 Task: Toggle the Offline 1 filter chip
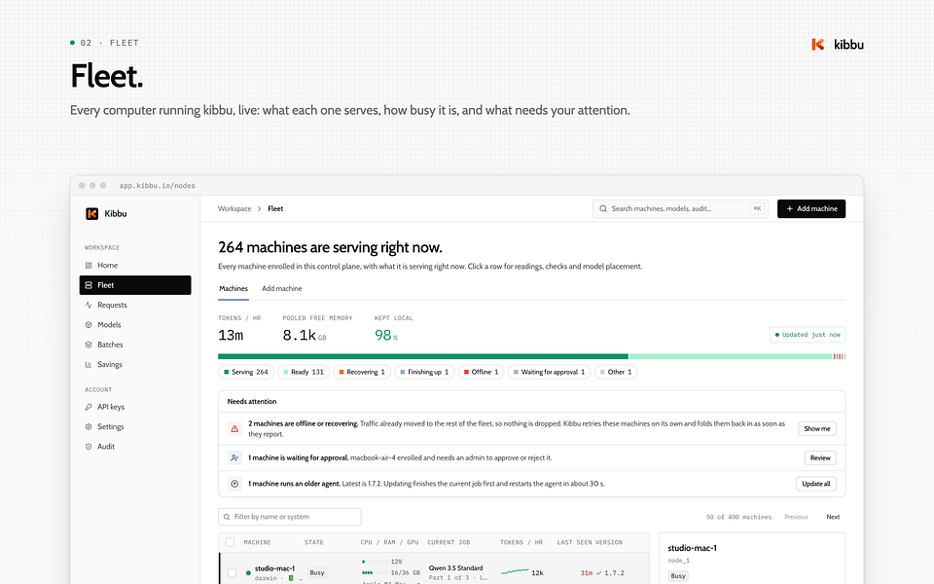pyautogui.click(x=482, y=372)
